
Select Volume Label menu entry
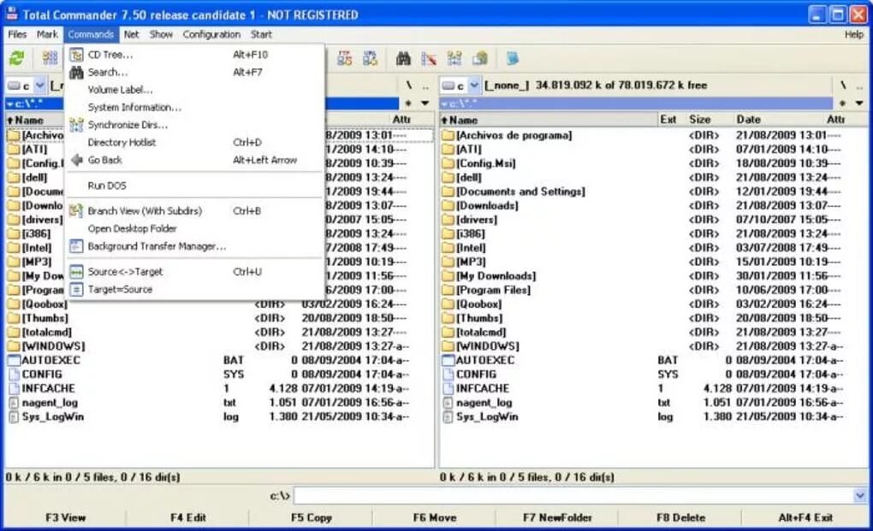(194, 90)
